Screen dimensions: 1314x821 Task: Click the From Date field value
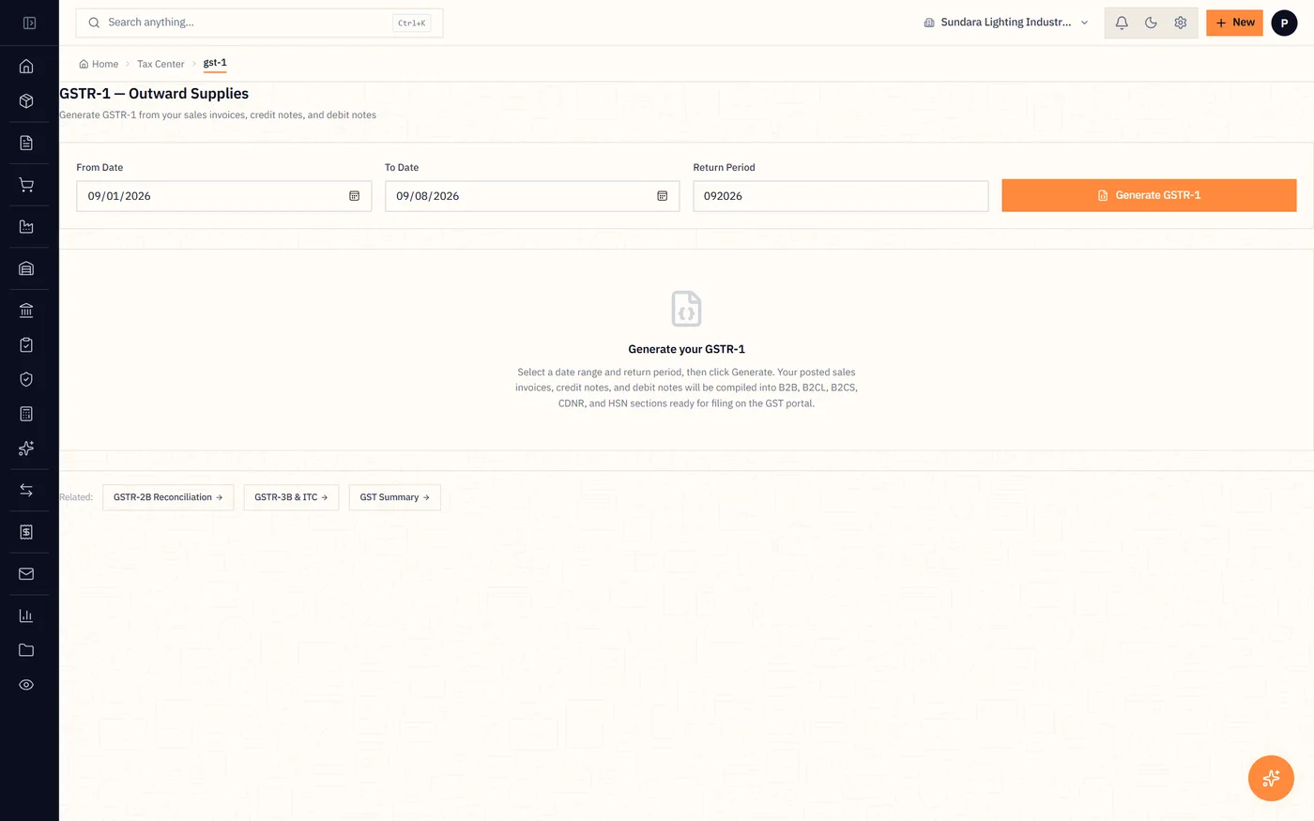tap(119, 196)
